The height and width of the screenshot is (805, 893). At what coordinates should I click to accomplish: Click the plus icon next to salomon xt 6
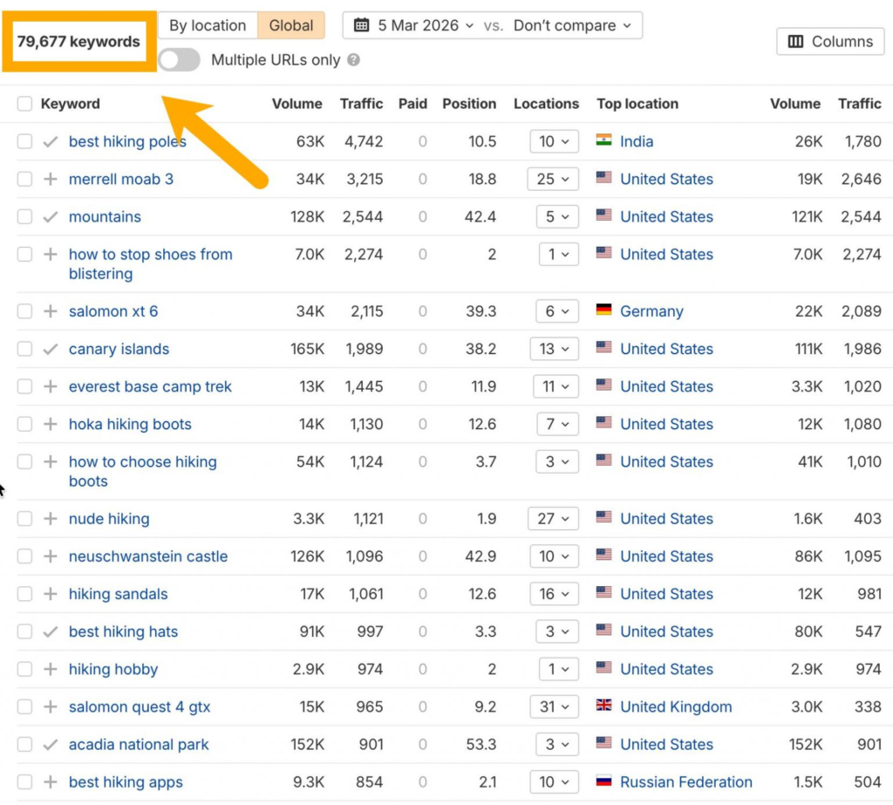[x=51, y=311]
